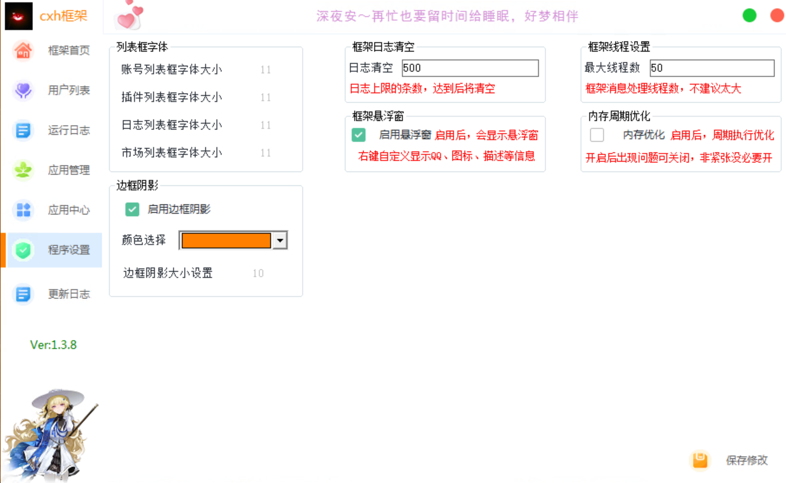Click the 日志清空 input field

[469, 68]
